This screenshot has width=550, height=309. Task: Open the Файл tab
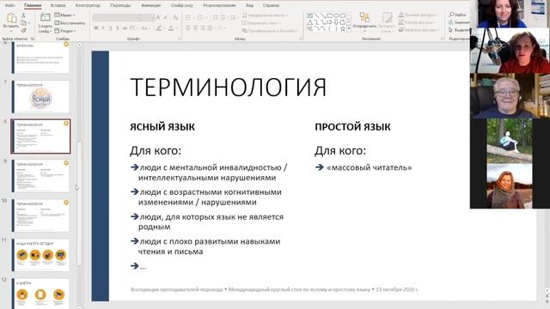click(10, 5)
